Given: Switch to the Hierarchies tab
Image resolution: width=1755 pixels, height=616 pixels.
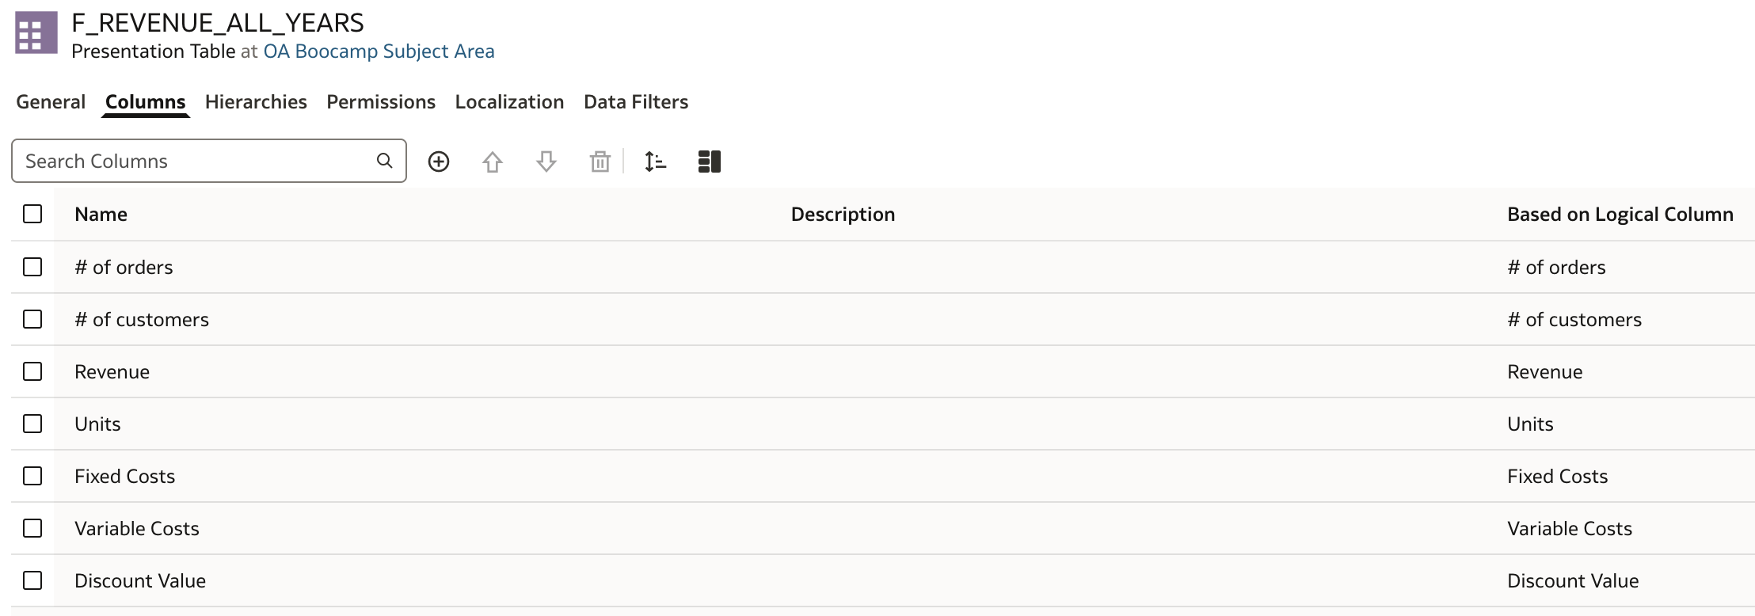Looking at the screenshot, I should (x=256, y=102).
